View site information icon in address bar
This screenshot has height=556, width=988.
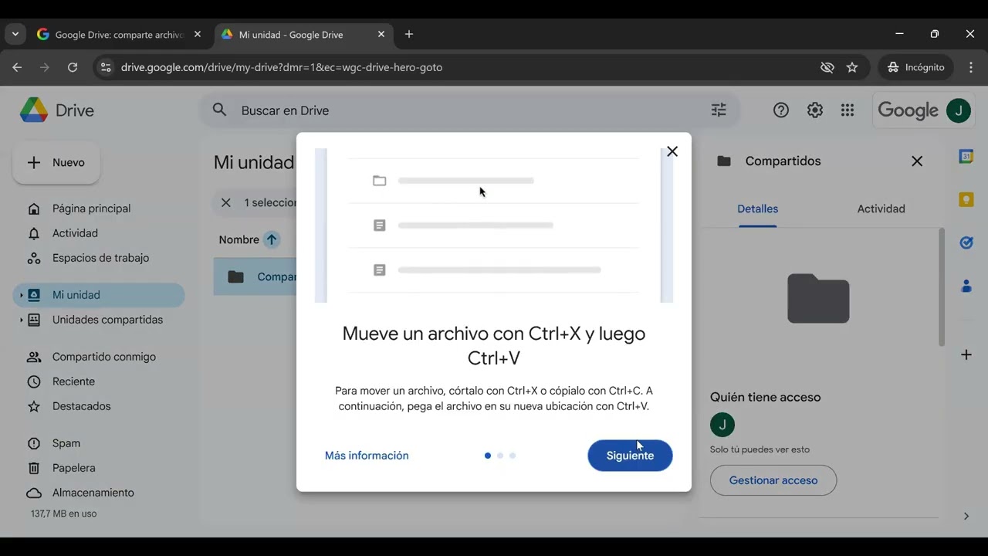tap(106, 67)
